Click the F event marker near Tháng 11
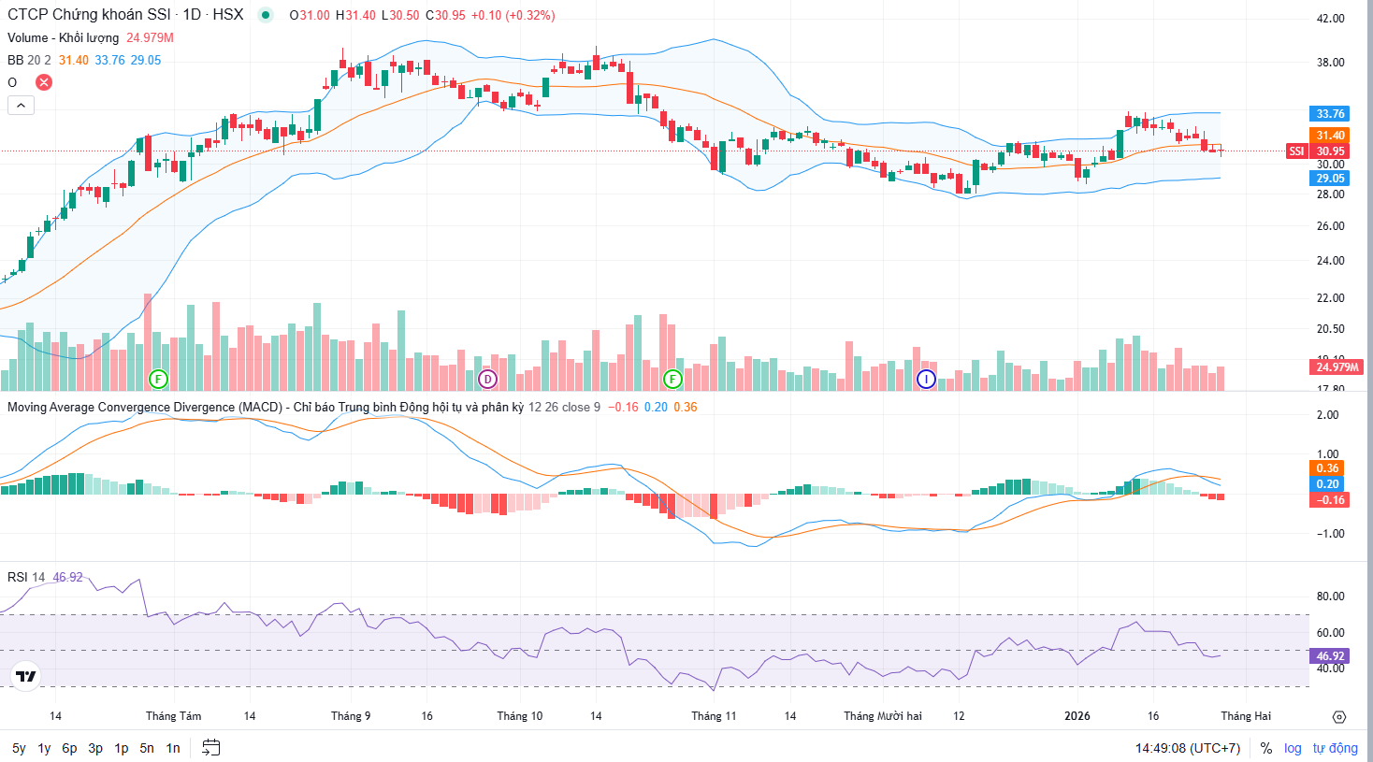Screen dimensions: 1373x762 point(672,379)
